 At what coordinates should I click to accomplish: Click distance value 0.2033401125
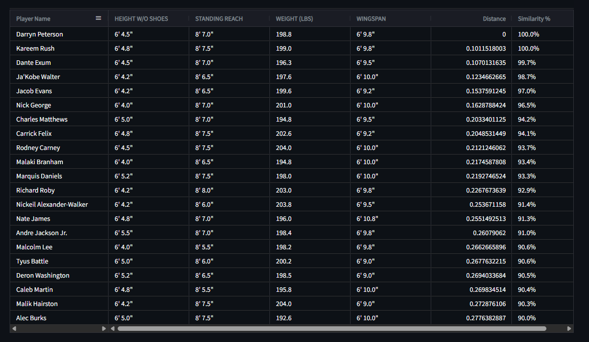pyautogui.click(x=486, y=119)
